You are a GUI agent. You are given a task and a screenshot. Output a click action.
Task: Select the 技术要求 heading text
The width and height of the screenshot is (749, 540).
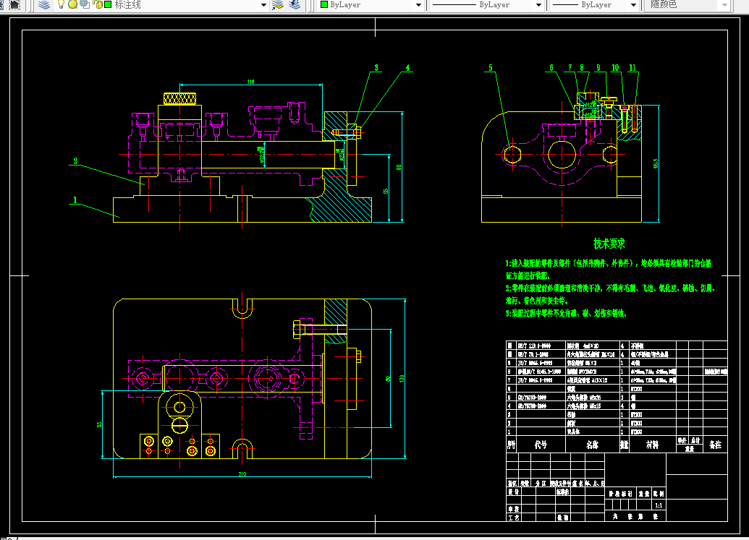609,244
